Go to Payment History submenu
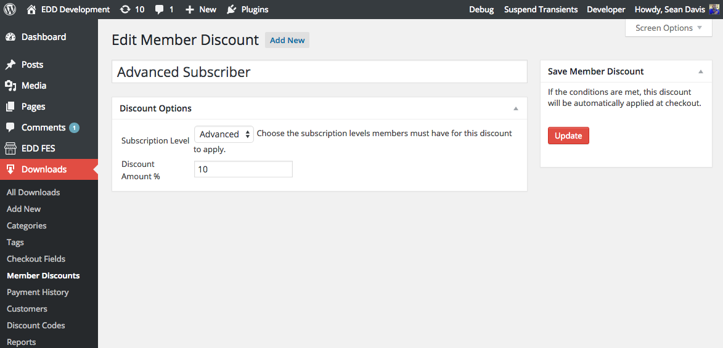 tap(38, 292)
